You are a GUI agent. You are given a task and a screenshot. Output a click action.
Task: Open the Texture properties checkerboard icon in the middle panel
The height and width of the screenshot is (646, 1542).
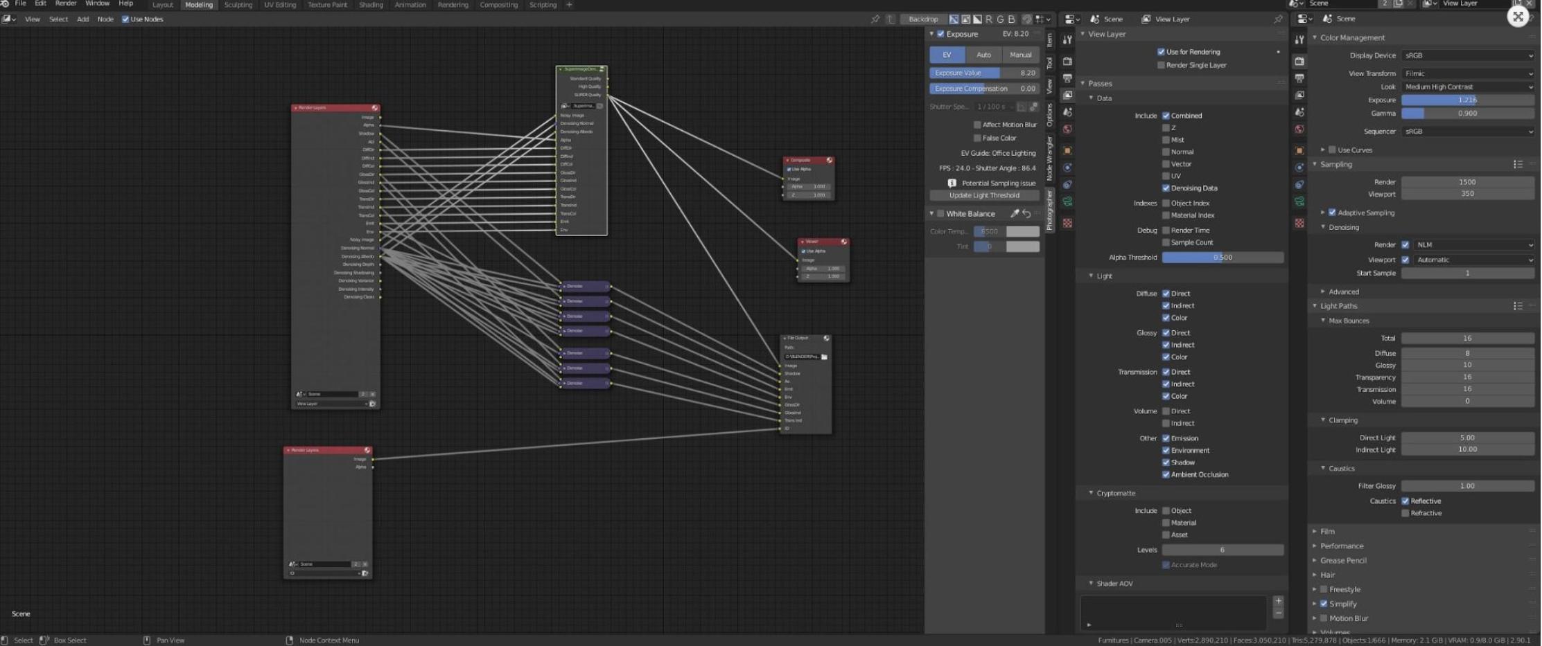tap(1068, 223)
